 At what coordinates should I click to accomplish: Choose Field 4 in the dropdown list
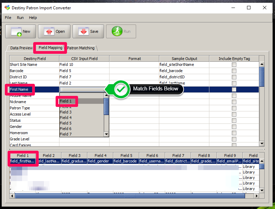[82, 118]
